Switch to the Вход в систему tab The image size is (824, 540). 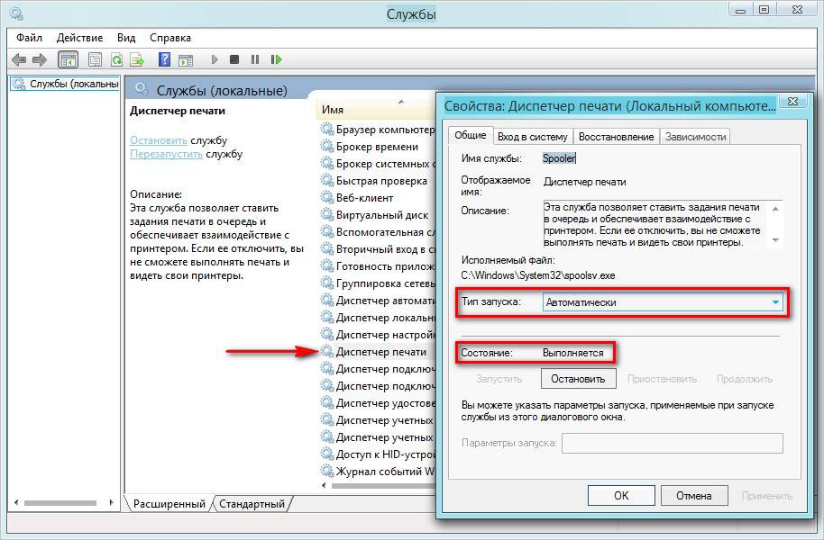tap(533, 137)
